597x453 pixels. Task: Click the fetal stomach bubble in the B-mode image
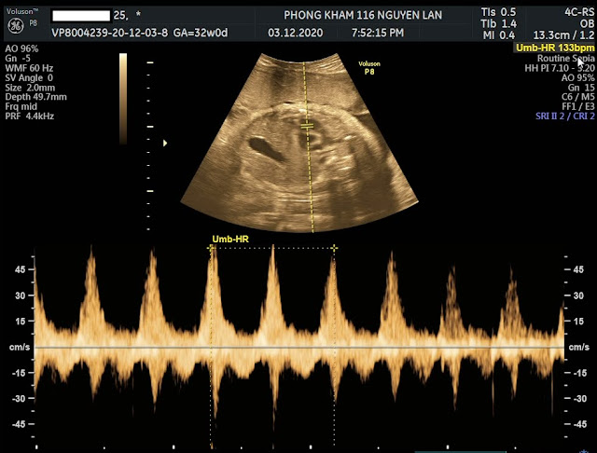(x=266, y=149)
